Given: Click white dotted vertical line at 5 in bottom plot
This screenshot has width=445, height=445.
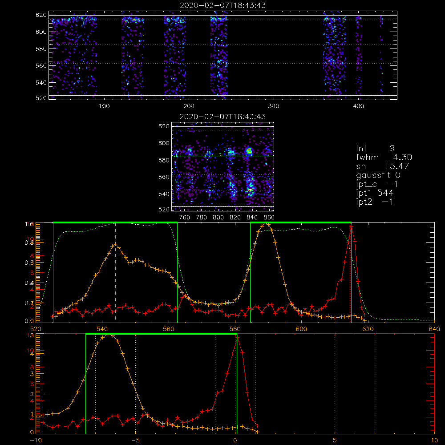Looking at the screenshot, I should click(335, 384).
